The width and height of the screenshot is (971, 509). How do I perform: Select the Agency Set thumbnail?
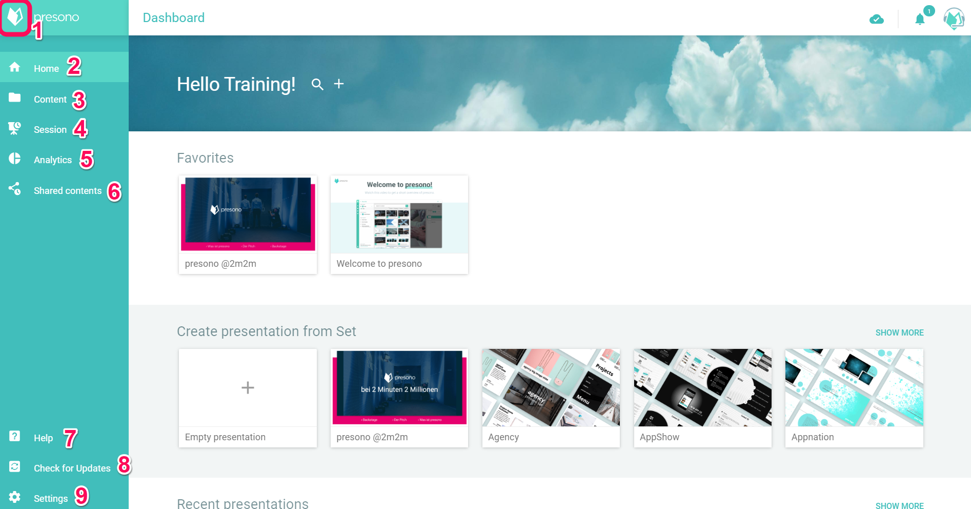pos(551,387)
